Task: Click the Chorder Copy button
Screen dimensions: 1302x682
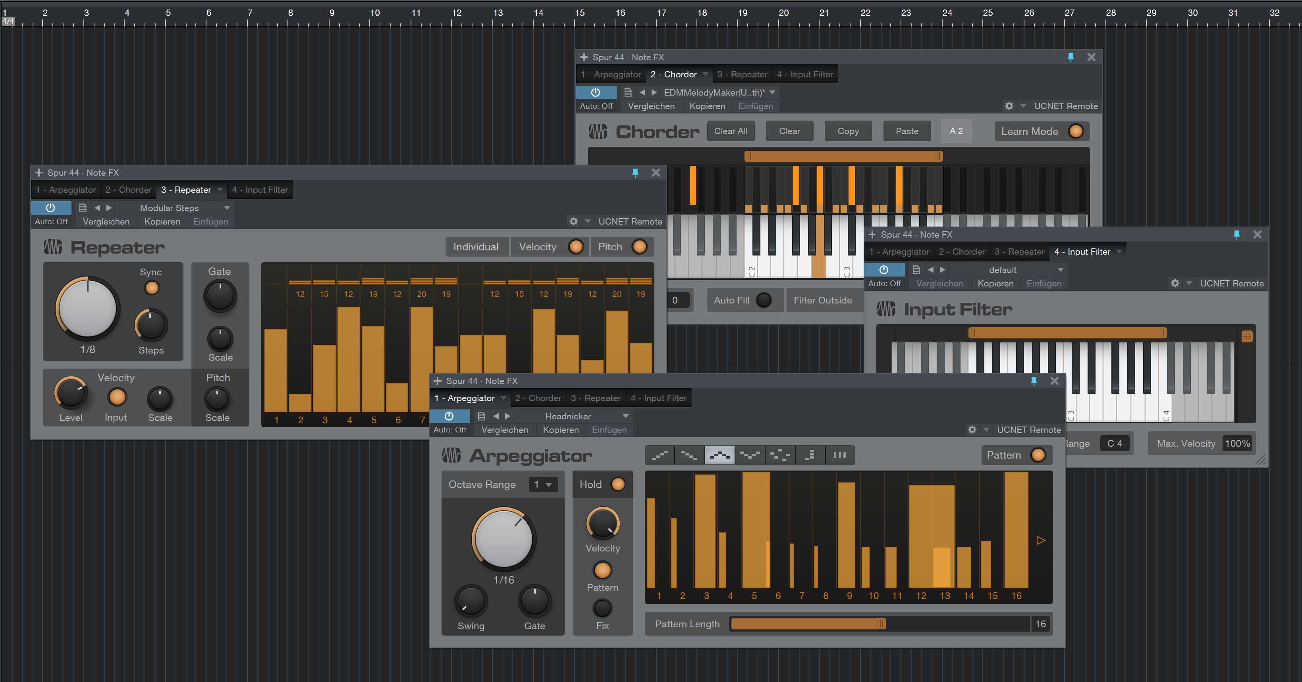Action: tap(848, 131)
